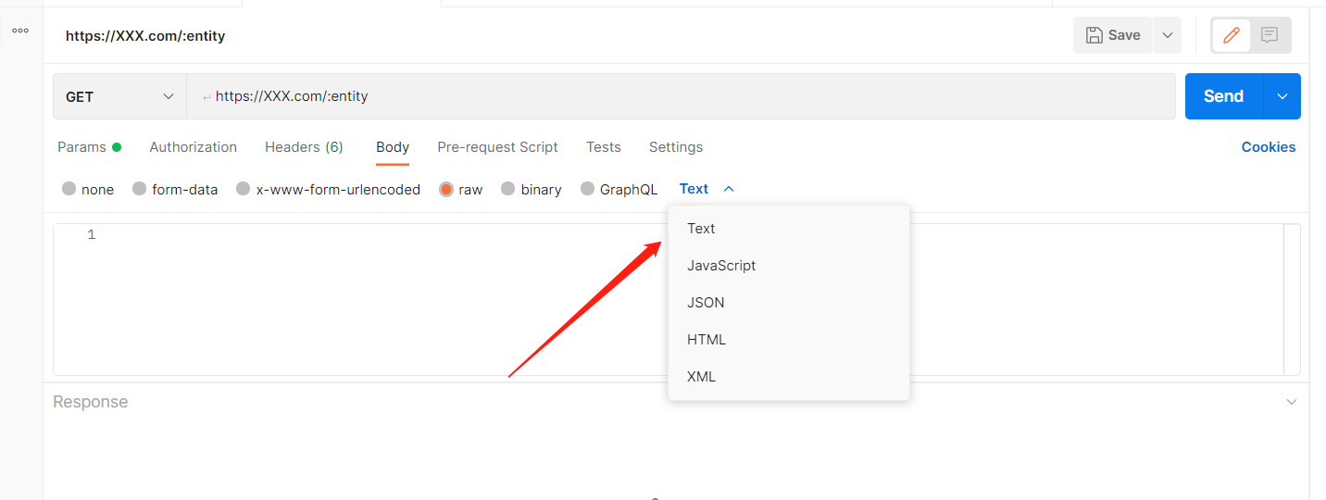The image size is (1326, 500).
Task: Click the request title https://XXX.com/:entity
Action: click(145, 36)
